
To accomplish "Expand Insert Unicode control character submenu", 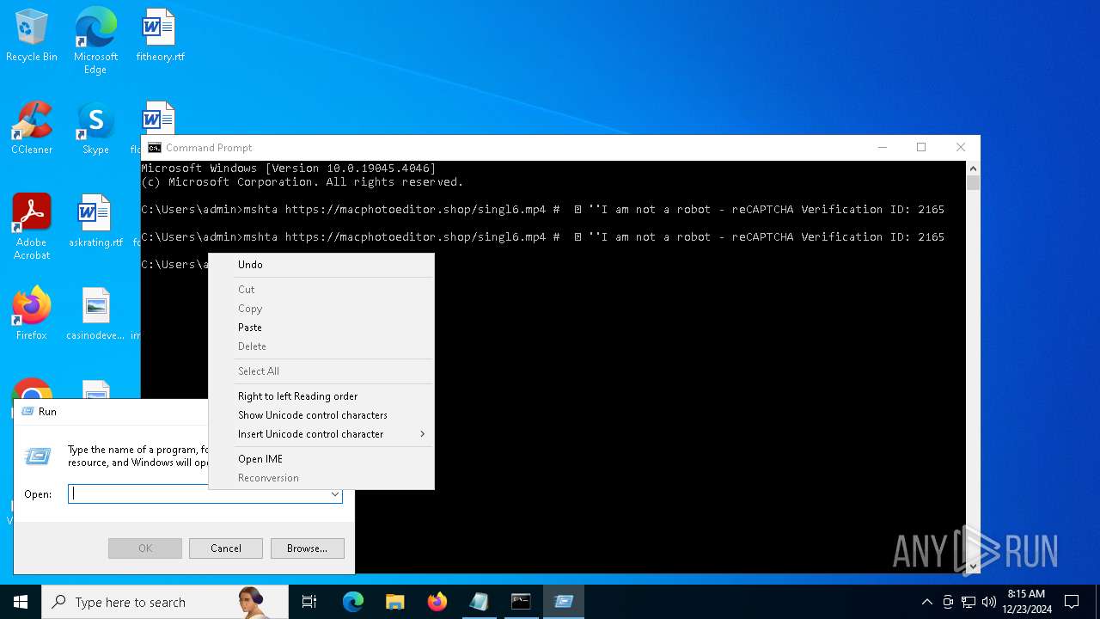I will pos(321,434).
